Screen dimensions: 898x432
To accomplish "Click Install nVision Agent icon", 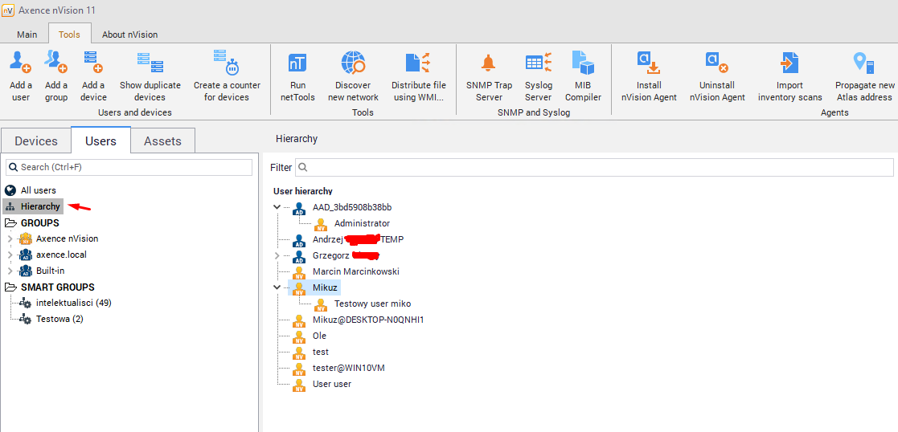I will coord(649,63).
